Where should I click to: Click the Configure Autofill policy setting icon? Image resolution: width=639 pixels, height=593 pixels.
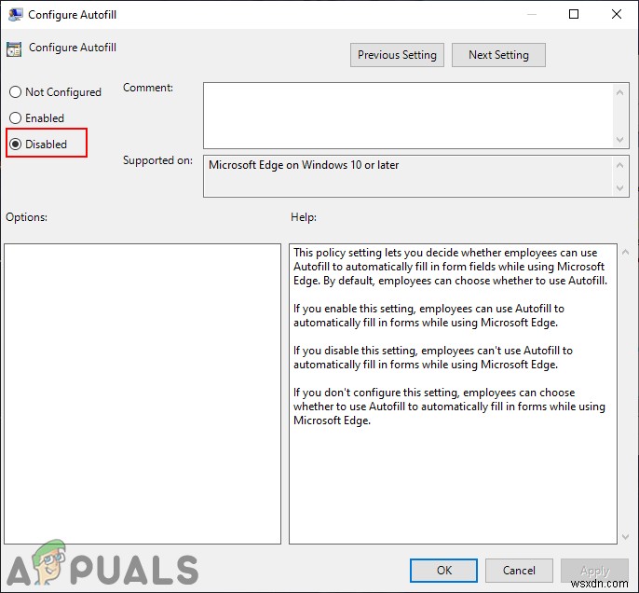click(x=14, y=49)
